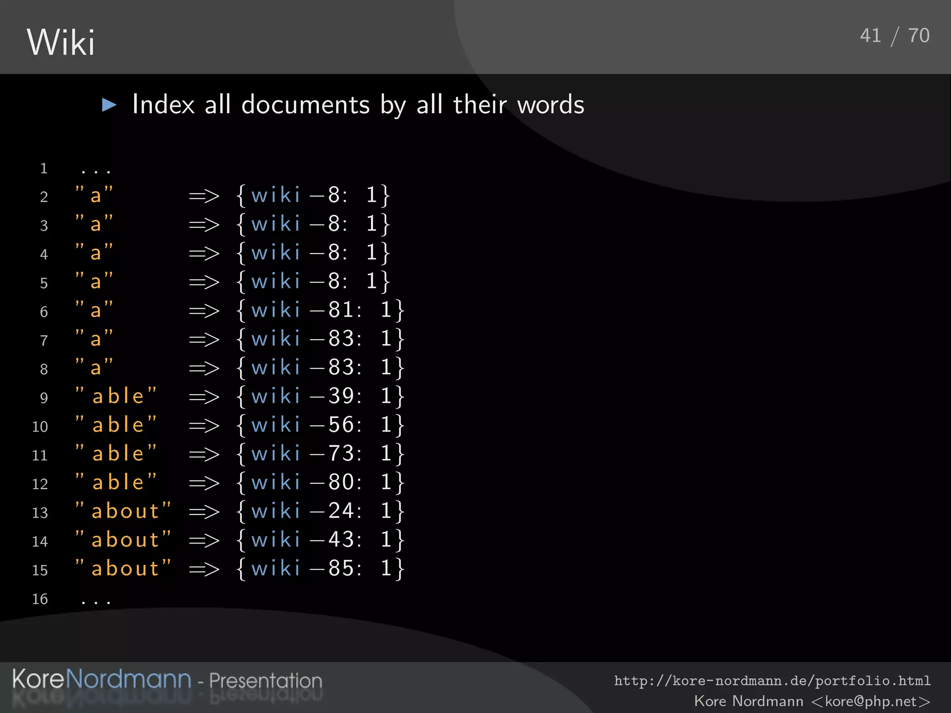The width and height of the screenshot is (951, 713).
Task: Click the "about" key on line 14
Action: (124, 540)
